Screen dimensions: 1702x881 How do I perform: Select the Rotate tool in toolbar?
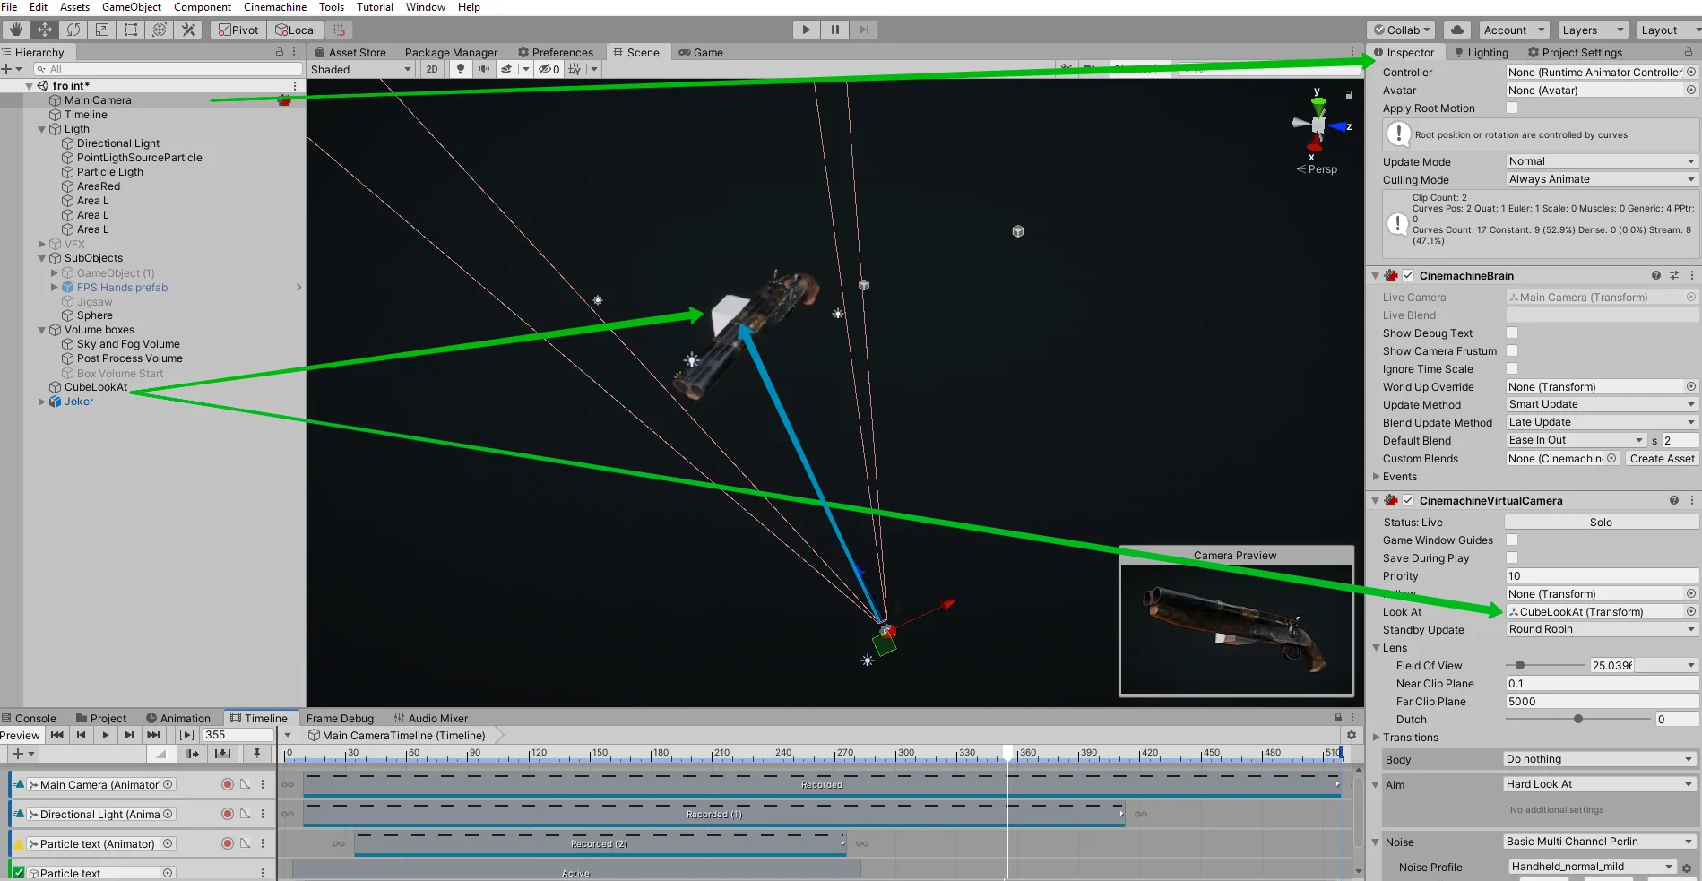[x=73, y=30]
